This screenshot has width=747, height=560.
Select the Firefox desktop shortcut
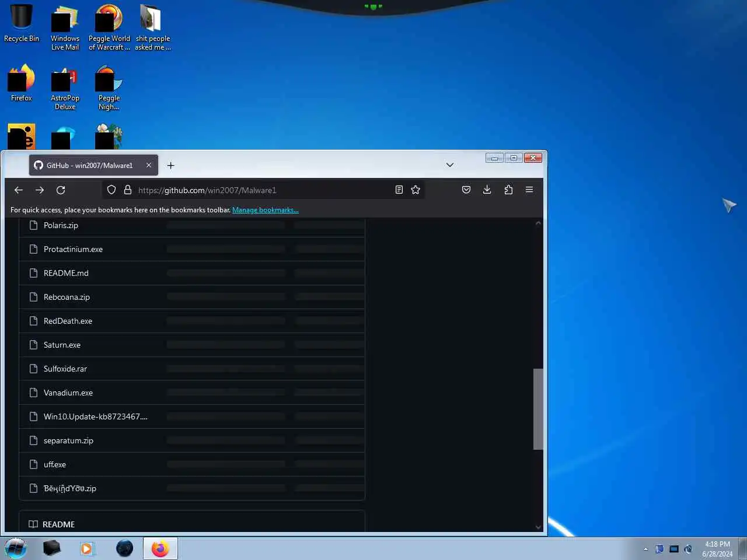point(22,83)
